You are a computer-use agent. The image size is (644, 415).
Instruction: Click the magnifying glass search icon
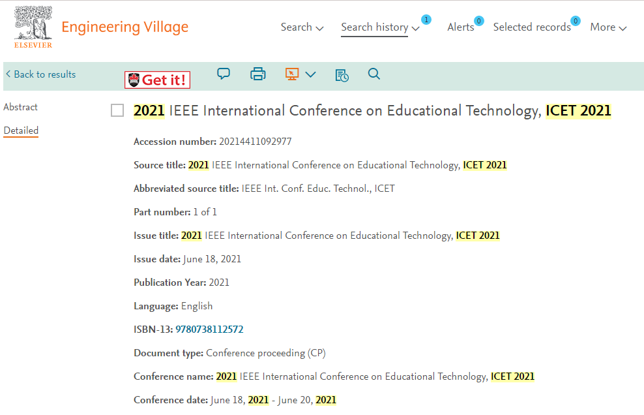point(373,74)
